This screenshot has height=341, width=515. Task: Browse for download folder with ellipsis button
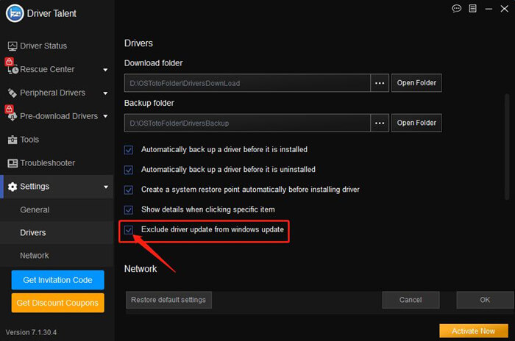pos(380,83)
